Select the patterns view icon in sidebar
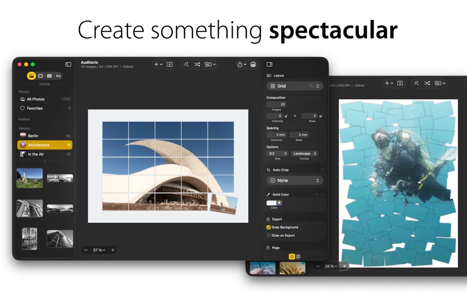 pos(49,76)
